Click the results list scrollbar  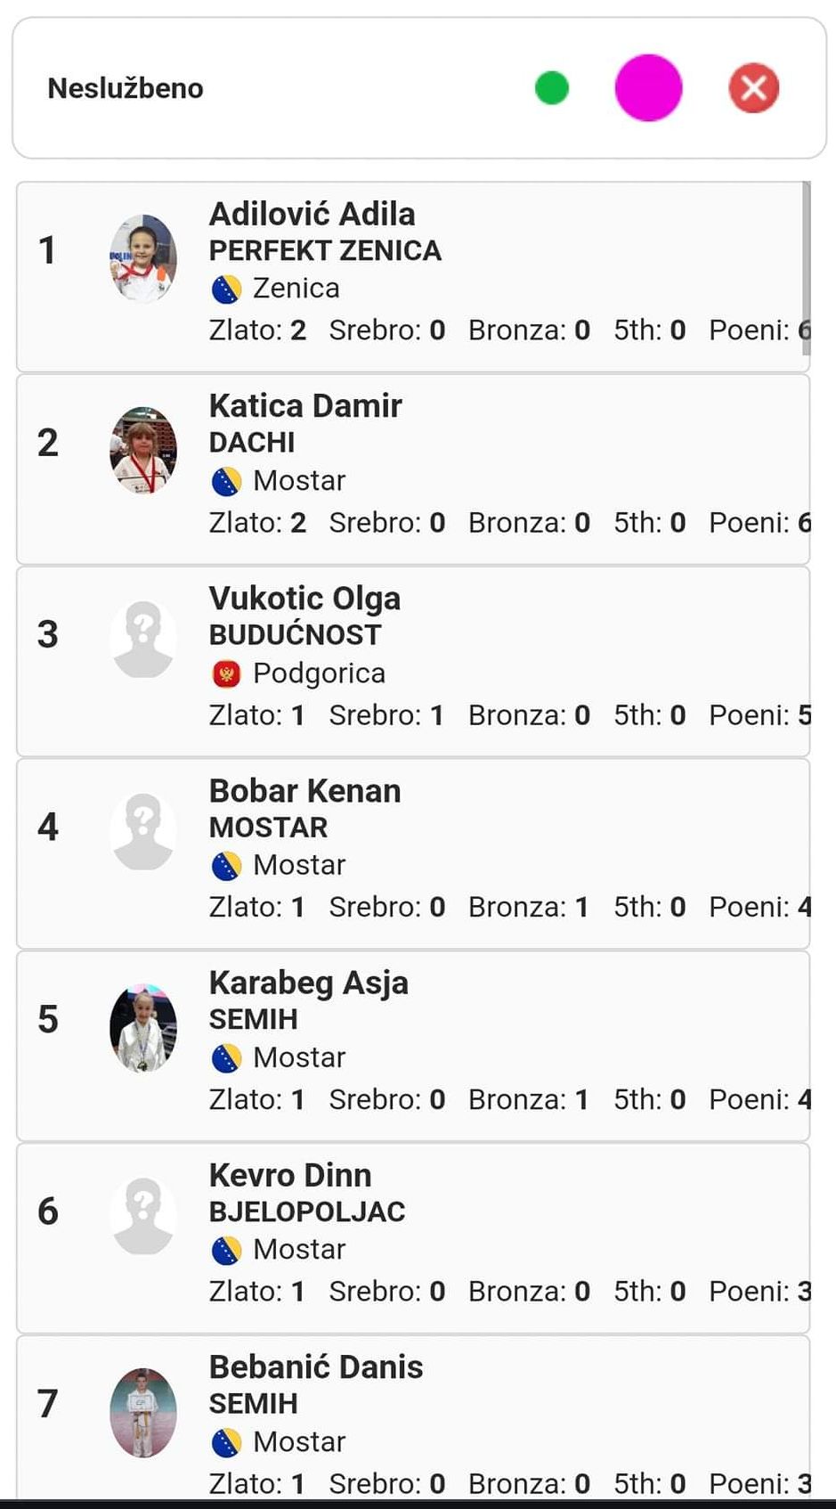coord(807,267)
